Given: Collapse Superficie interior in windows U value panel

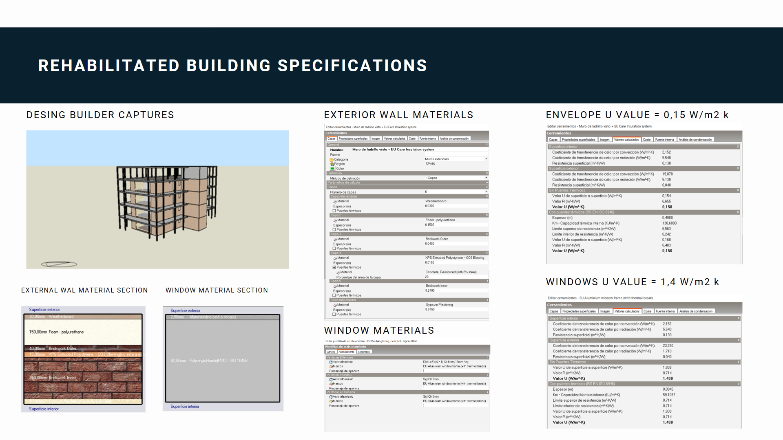Looking at the screenshot, I should point(738,319).
